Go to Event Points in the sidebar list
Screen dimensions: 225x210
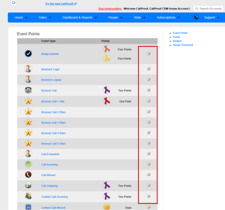(x=180, y=33)
